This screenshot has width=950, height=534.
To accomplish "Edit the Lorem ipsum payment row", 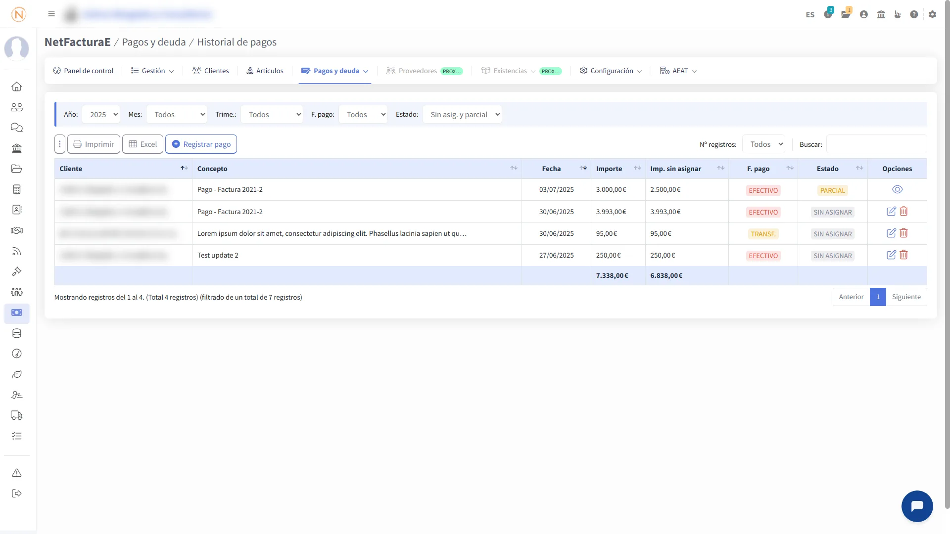I will pyautogui.click(x=891, y=233).
